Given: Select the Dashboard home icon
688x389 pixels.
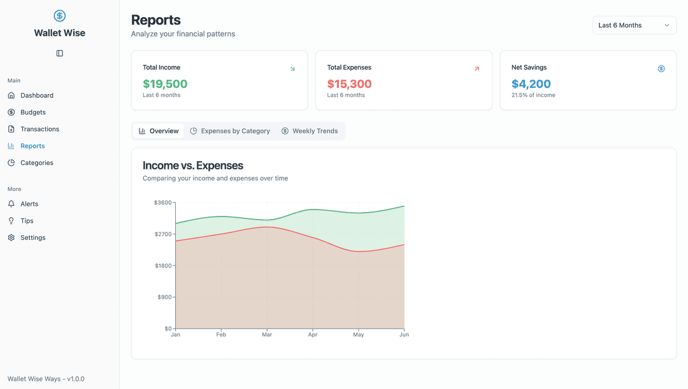Looking at the screenshot, I should tap(11, 95).
